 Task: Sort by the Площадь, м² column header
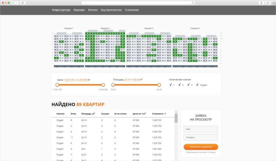(x=88, y=114)
